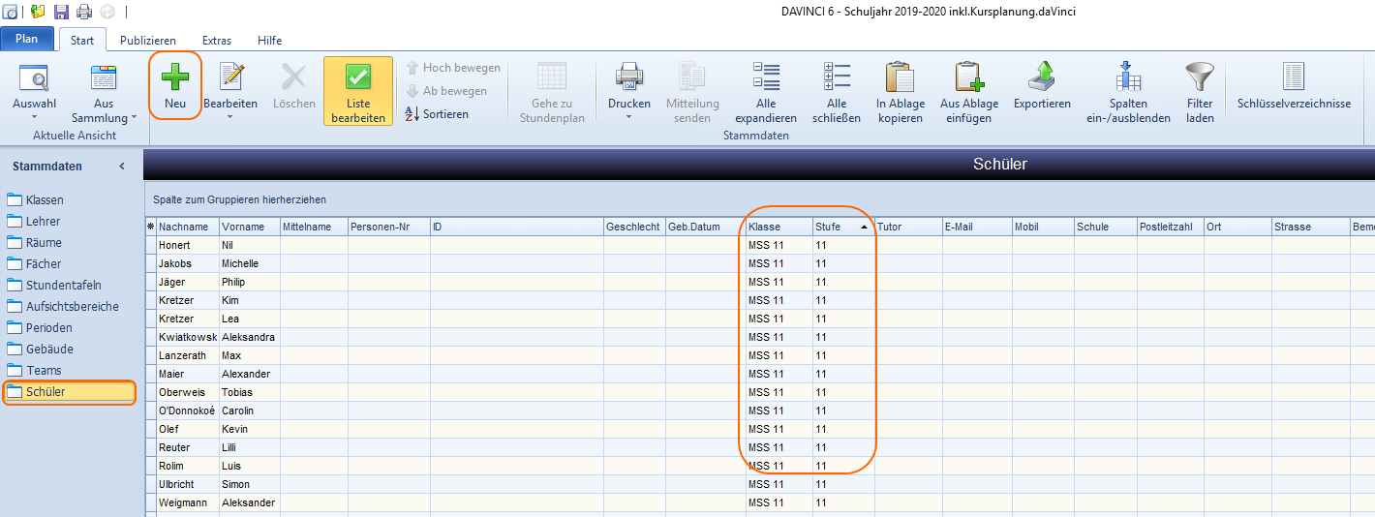
Task: Select the O'Donnokoé row
Action: [759, 411]
